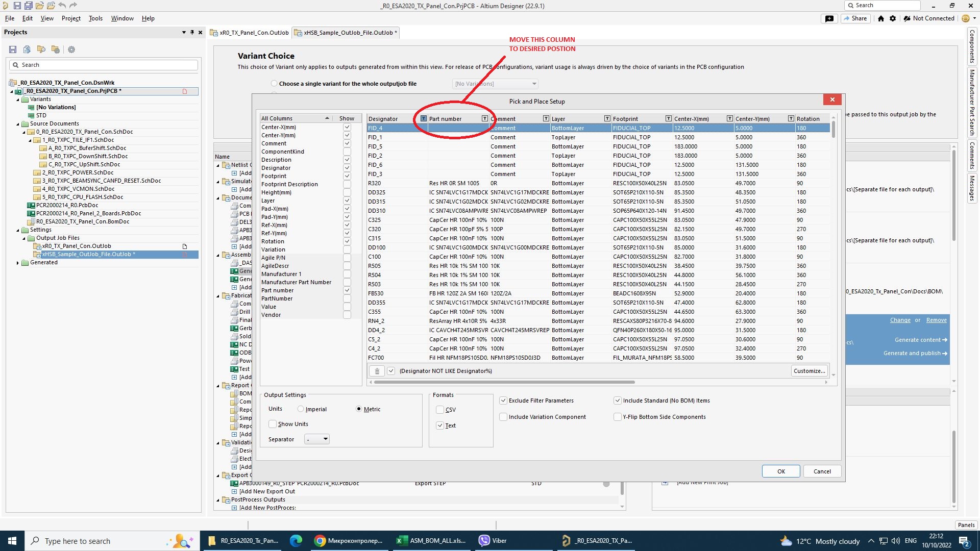Click the user account avatar icon
980x551 pixels.
[966, 18]
